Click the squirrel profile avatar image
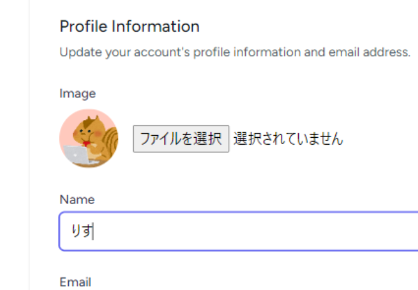The width and height of the screenshot is (418, 290). (x=88, y=138)
